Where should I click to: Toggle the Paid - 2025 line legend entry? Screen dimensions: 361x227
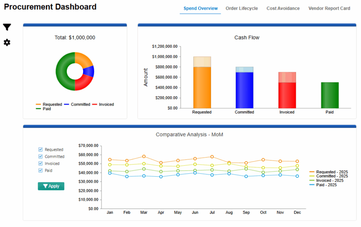pos(326,185)
